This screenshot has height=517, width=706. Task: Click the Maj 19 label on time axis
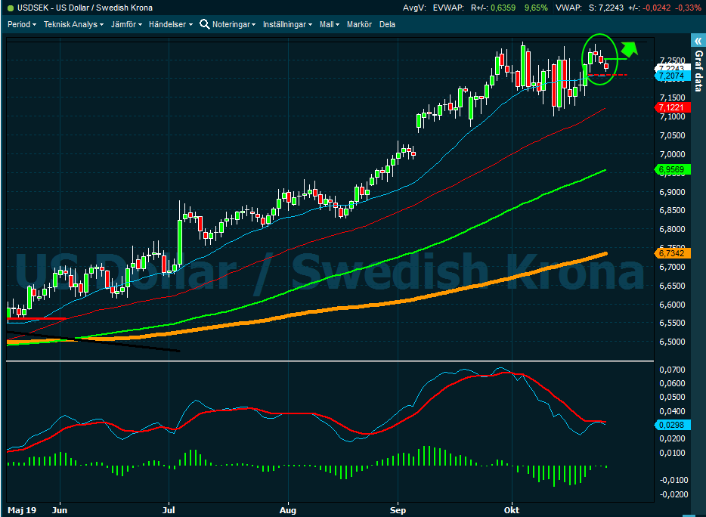click(22, 510)
